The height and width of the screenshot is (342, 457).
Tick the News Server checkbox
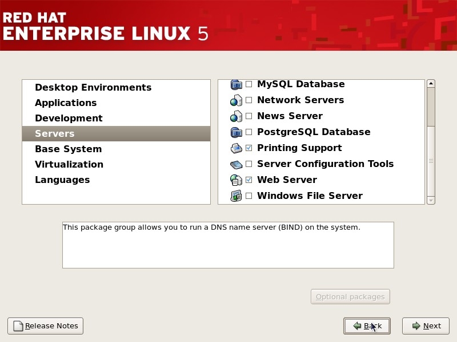(x=249, y=116)
